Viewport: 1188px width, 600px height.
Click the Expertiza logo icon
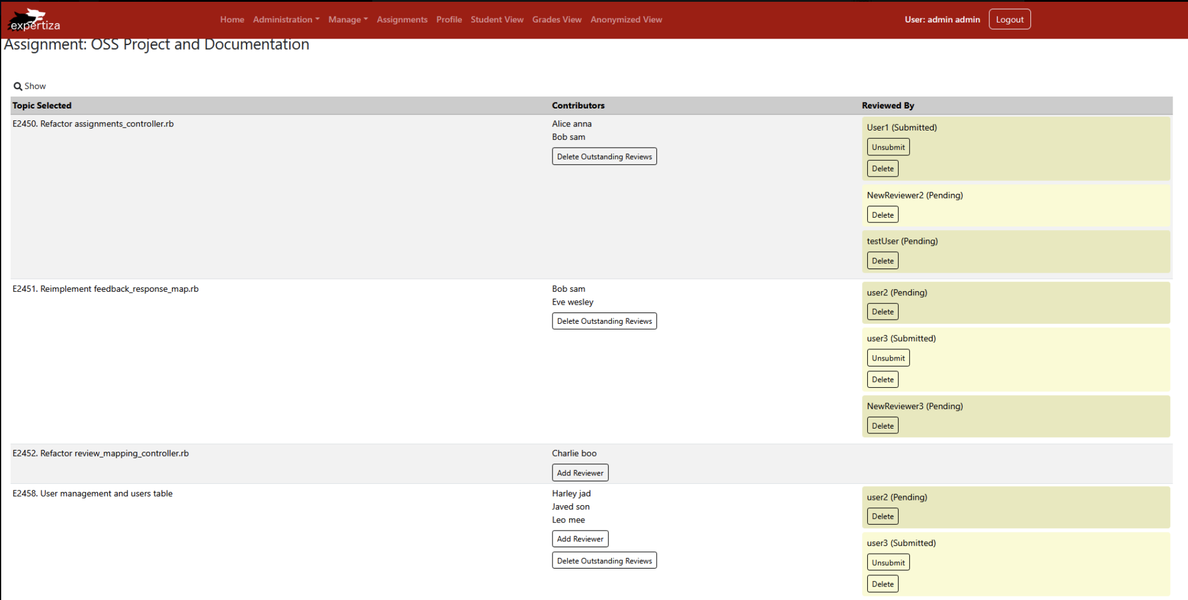click(x=34, y=20)
